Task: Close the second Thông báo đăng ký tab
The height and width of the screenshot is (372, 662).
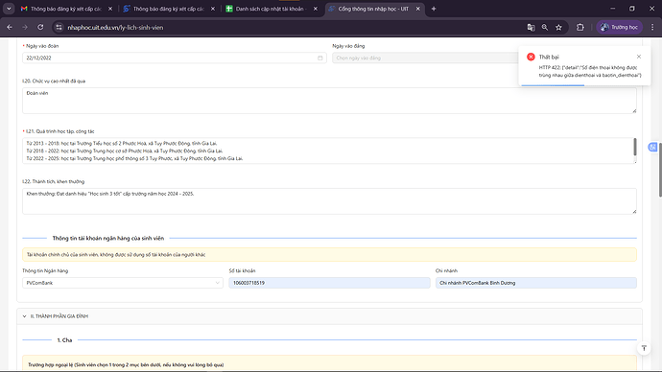Action: pos(213,9)
